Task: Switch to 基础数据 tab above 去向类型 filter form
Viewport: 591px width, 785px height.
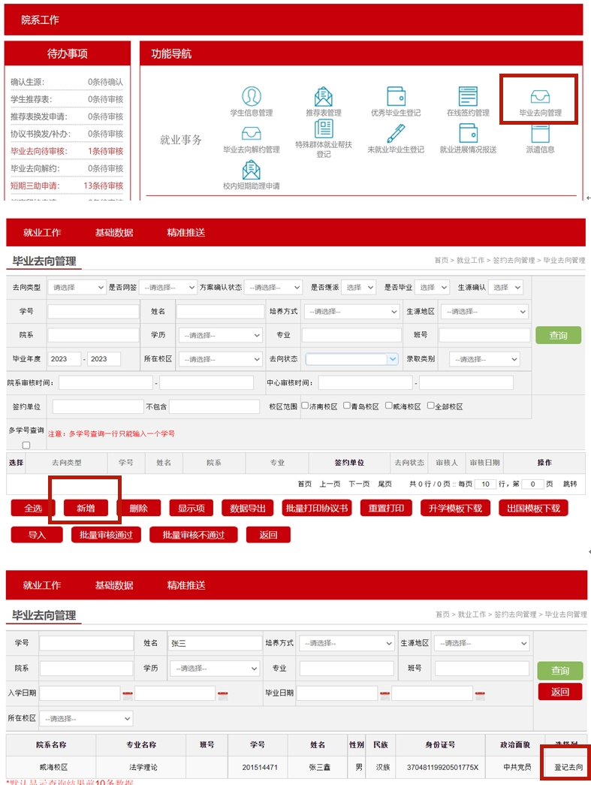Action: click(x=114, y=232)
